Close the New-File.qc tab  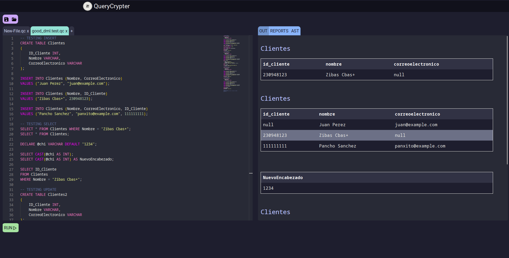[28, 31]
